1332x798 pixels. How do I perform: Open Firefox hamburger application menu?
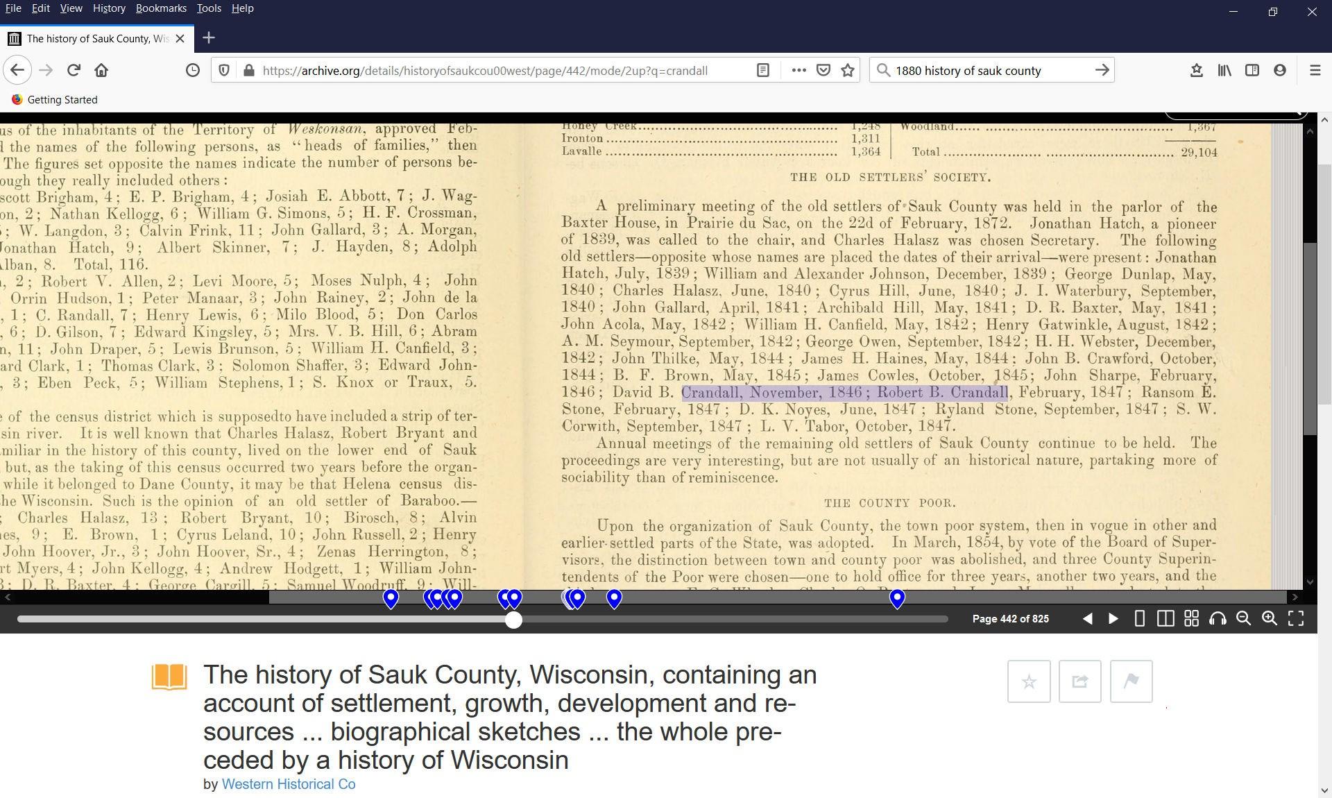pos(1315,70)
